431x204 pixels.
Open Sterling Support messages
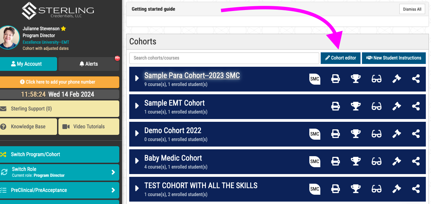(60, 108)
